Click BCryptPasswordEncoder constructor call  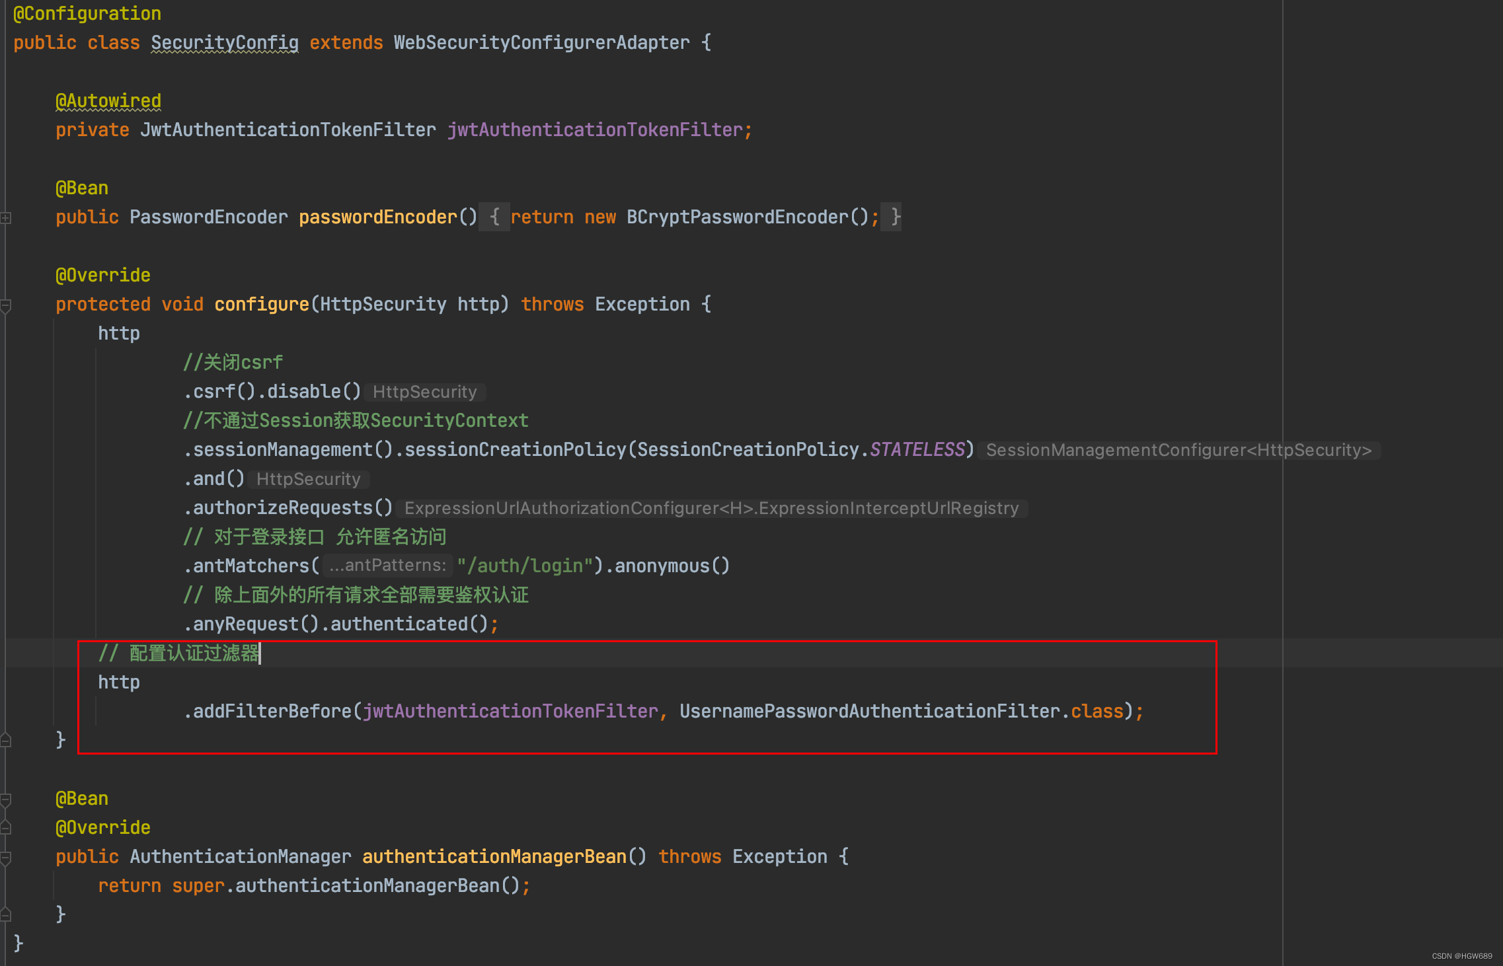748,217
